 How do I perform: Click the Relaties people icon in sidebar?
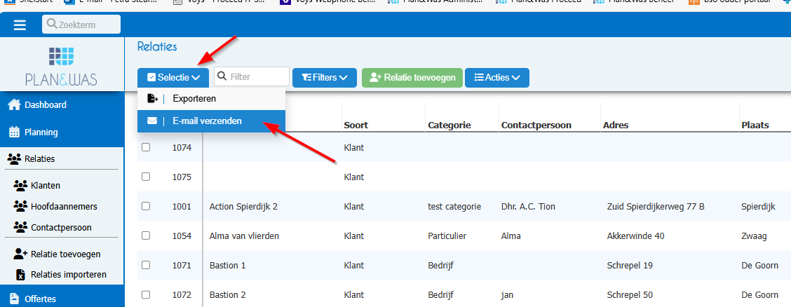click(x=15, y=159)
